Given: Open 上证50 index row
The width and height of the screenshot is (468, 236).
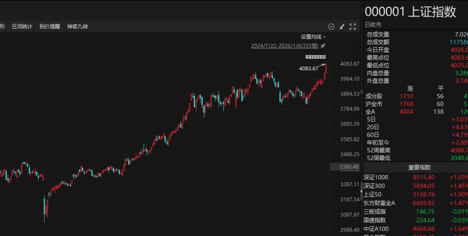Looking at the screenshot, I should (x=415, y=195).
